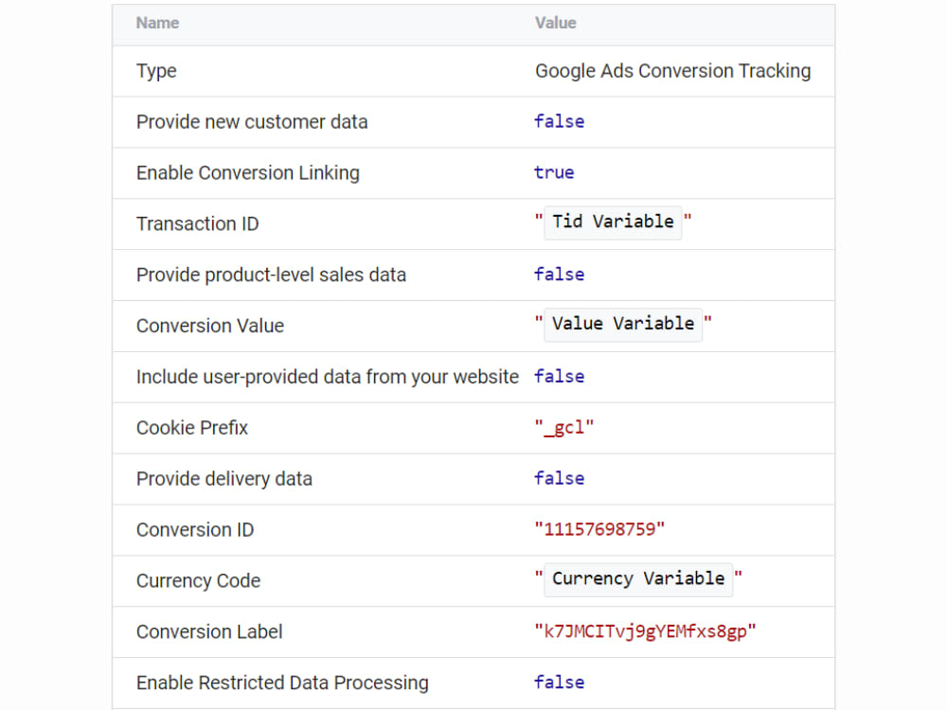Open the Tid Variable chip
947x710 pixels.
[x=612, y=222]
